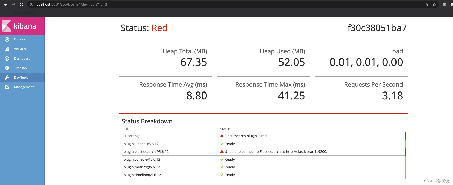
Task: Select the 'ui settings' row ID
Action: point(132,136)
